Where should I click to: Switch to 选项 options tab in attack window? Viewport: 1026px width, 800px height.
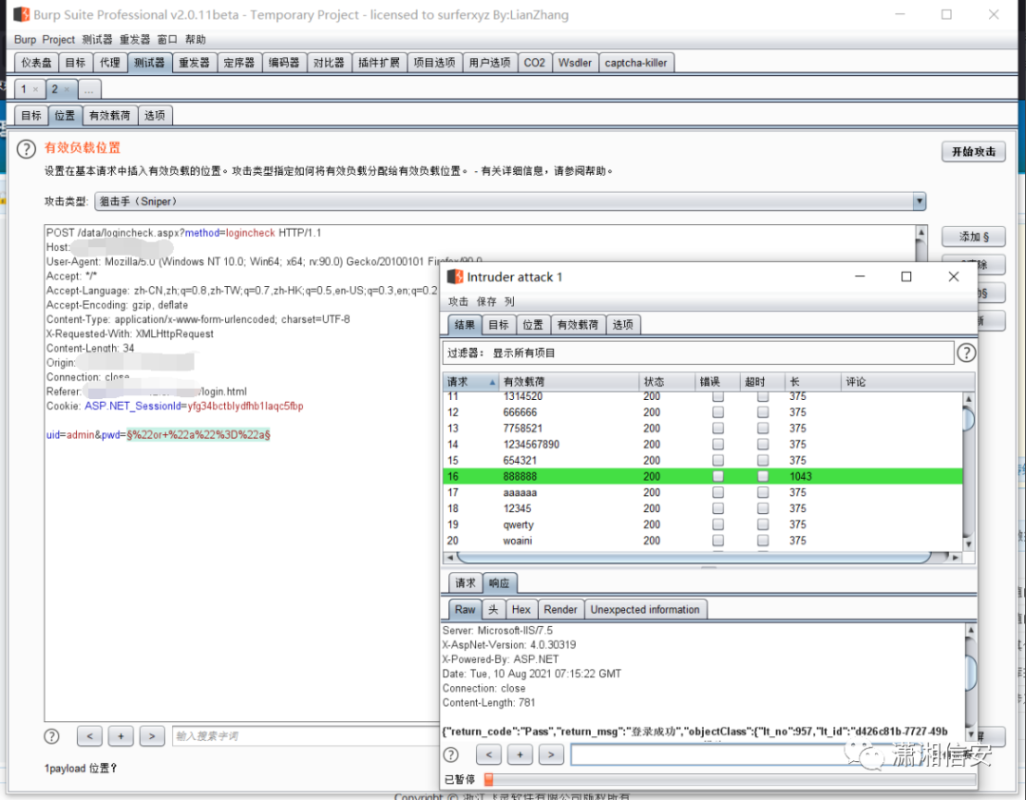coord(622,325)
